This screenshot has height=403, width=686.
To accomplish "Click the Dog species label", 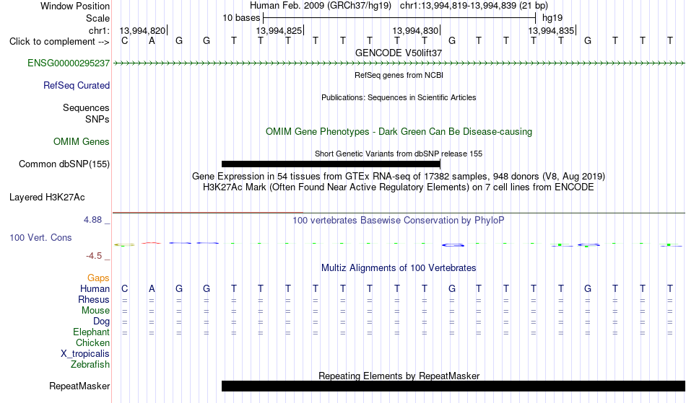I will pos(102,322).
